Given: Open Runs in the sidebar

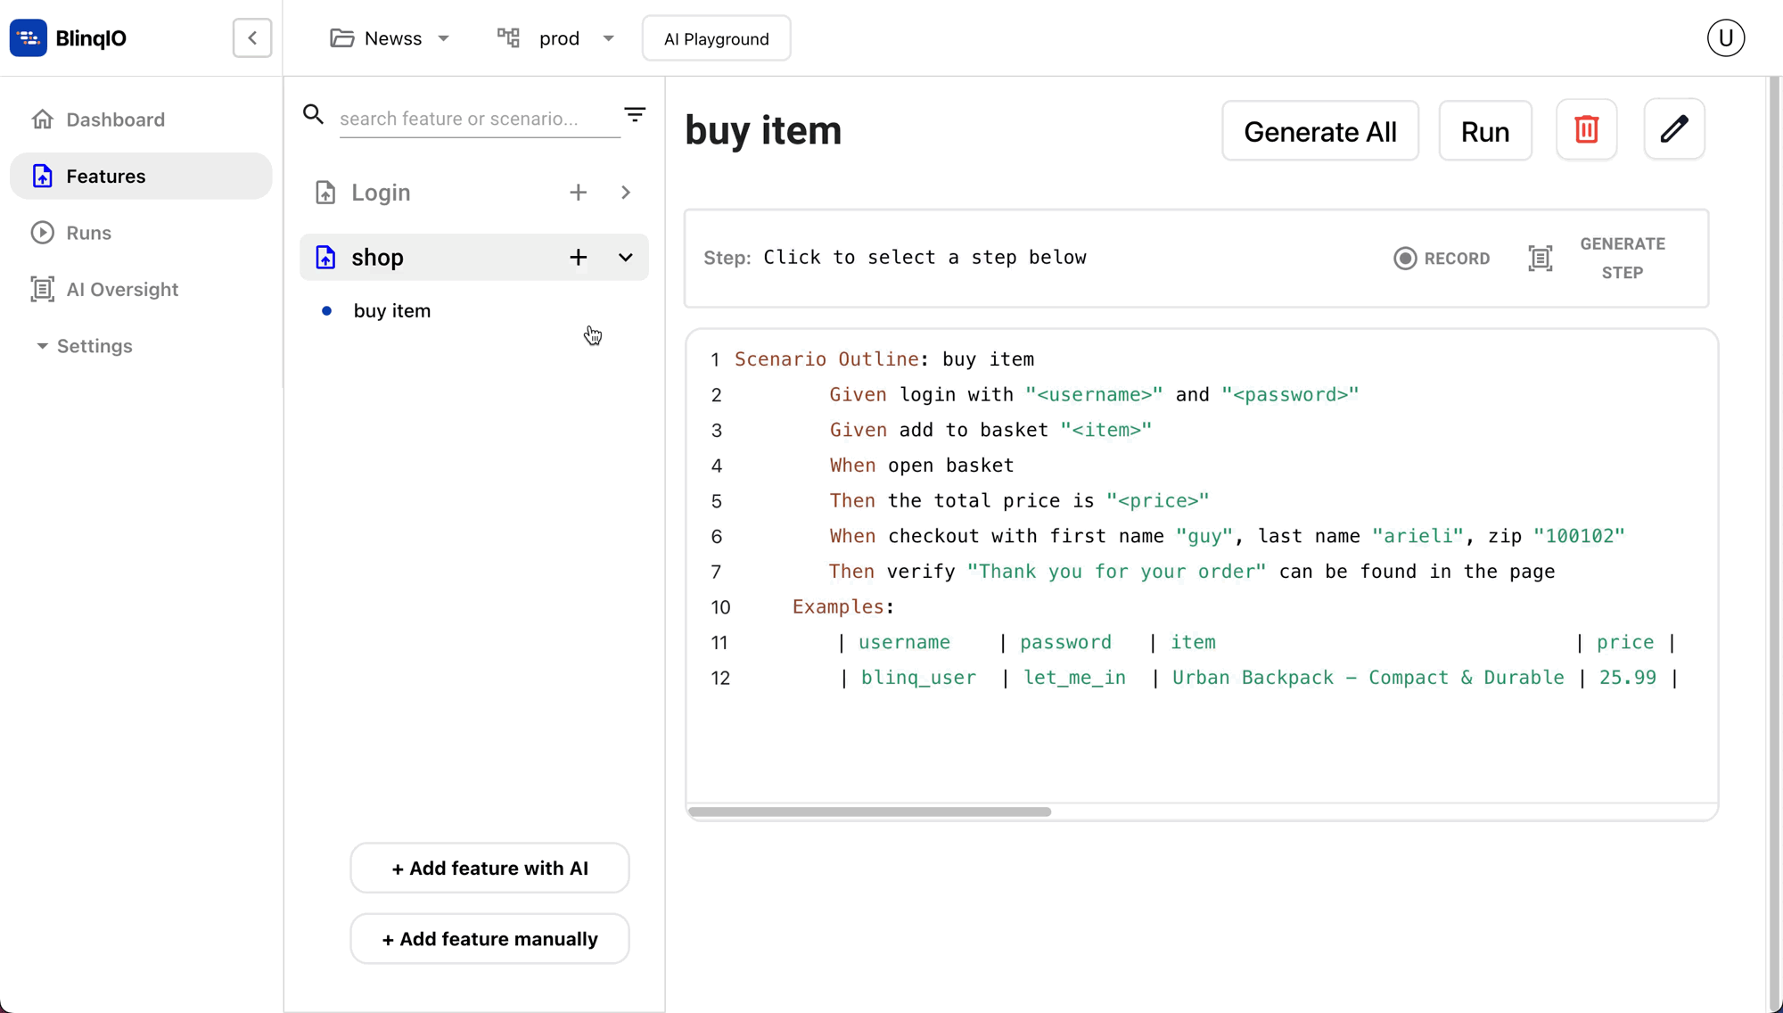Looking at the screenshot, I should click(x=141, y=233).
